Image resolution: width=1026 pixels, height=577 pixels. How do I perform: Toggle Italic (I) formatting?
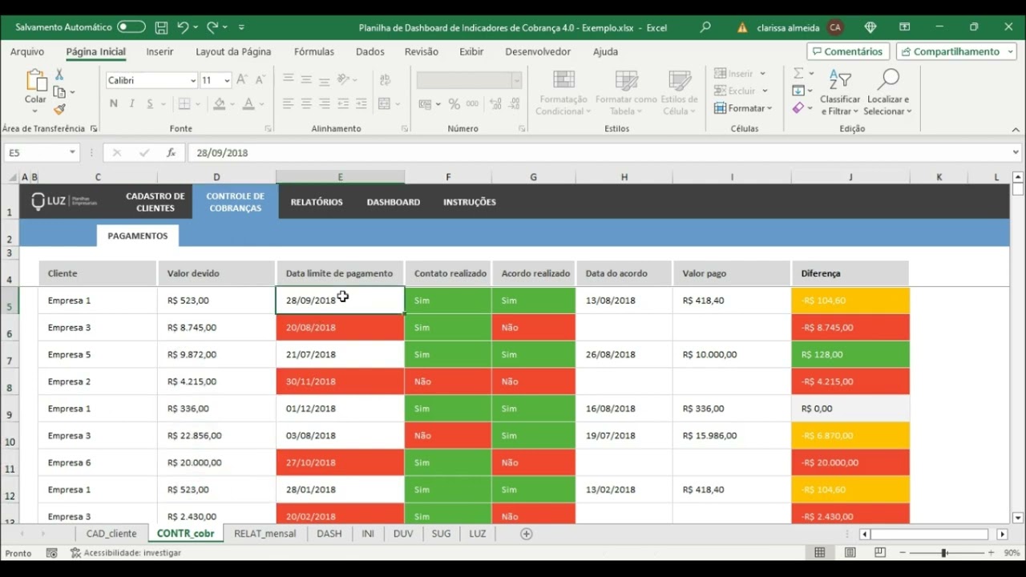coord(131,104)
